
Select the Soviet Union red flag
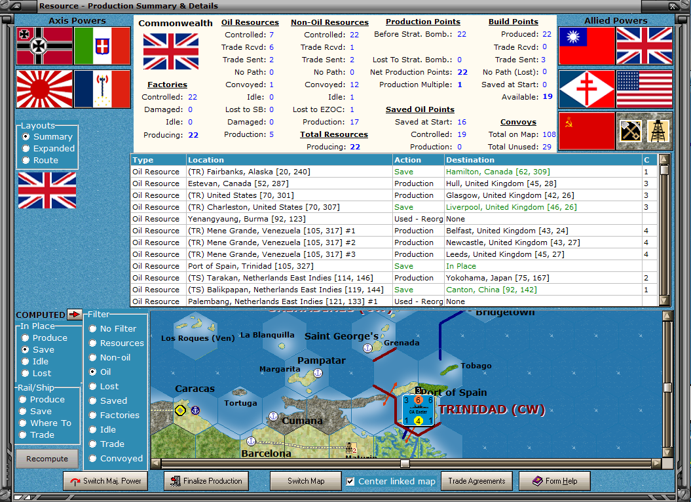587,131
